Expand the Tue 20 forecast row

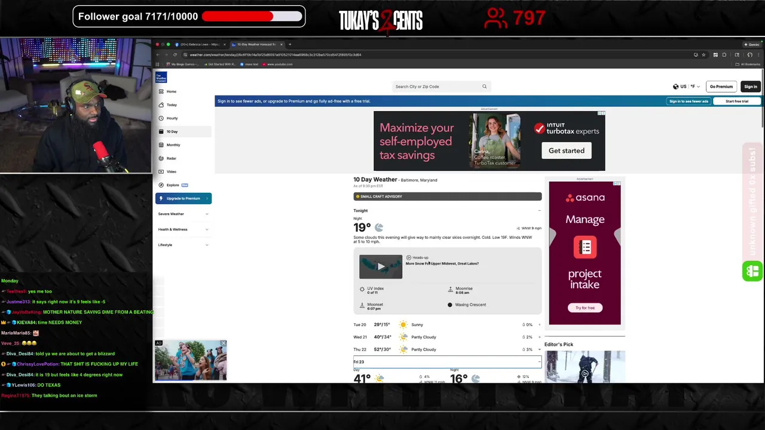[x=448, y=325]
